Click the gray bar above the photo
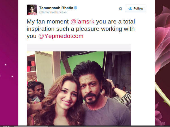 [x=79, y=48]
